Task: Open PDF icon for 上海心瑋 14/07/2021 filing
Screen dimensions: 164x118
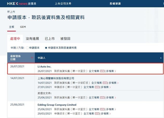Action: coord(105,83)
